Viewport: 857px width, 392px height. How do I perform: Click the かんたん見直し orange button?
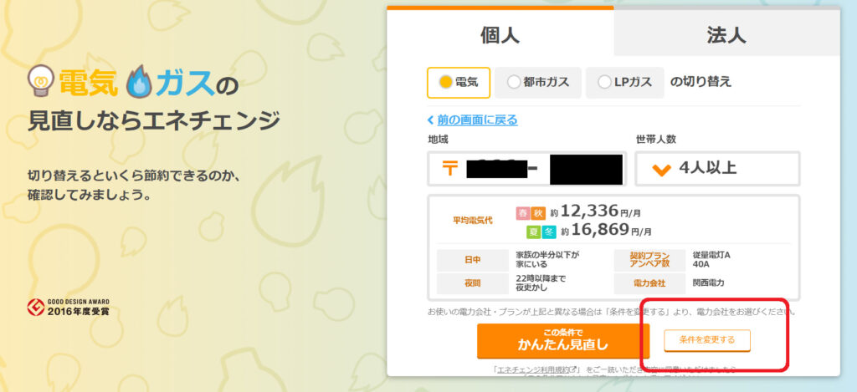563,341
